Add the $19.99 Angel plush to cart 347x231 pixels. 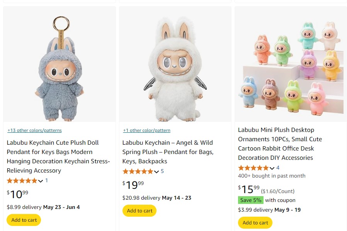tap(139, 211)
